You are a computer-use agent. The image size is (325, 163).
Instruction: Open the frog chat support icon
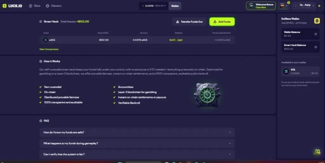click(x=317, y=152)
